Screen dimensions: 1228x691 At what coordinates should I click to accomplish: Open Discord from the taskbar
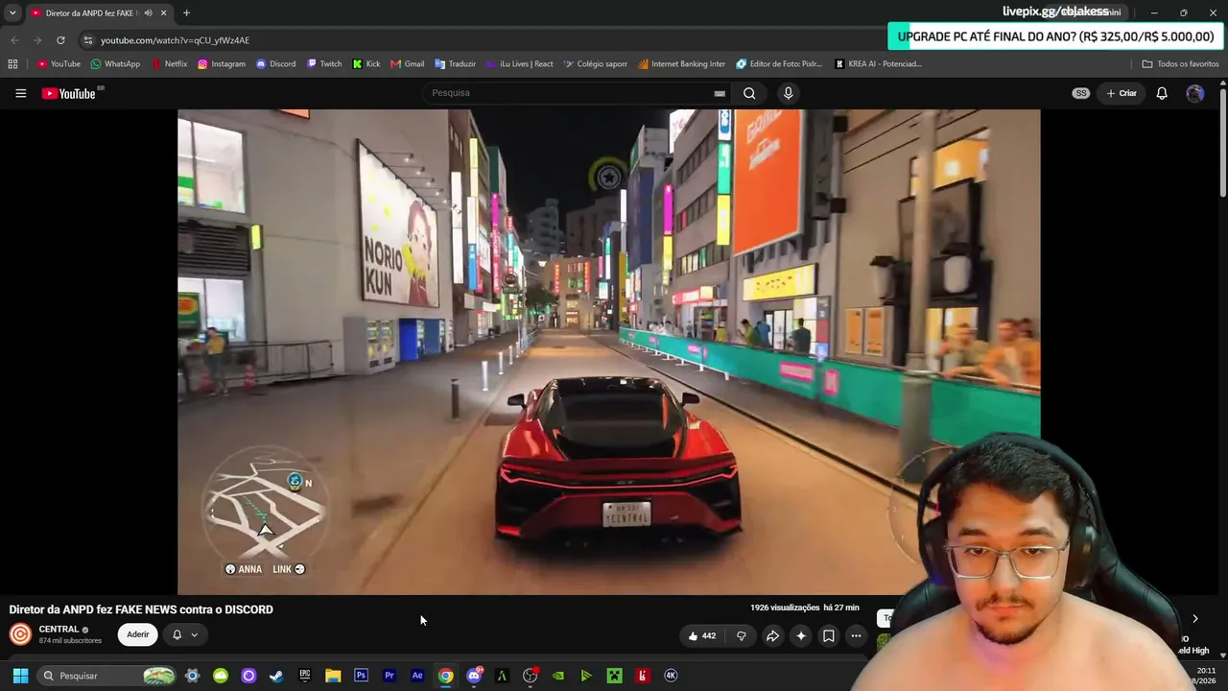click(x=474, y=676)
